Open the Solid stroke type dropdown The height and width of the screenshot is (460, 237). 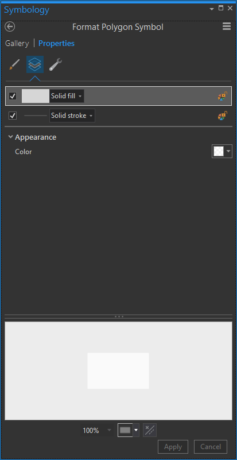coord(72,116)
